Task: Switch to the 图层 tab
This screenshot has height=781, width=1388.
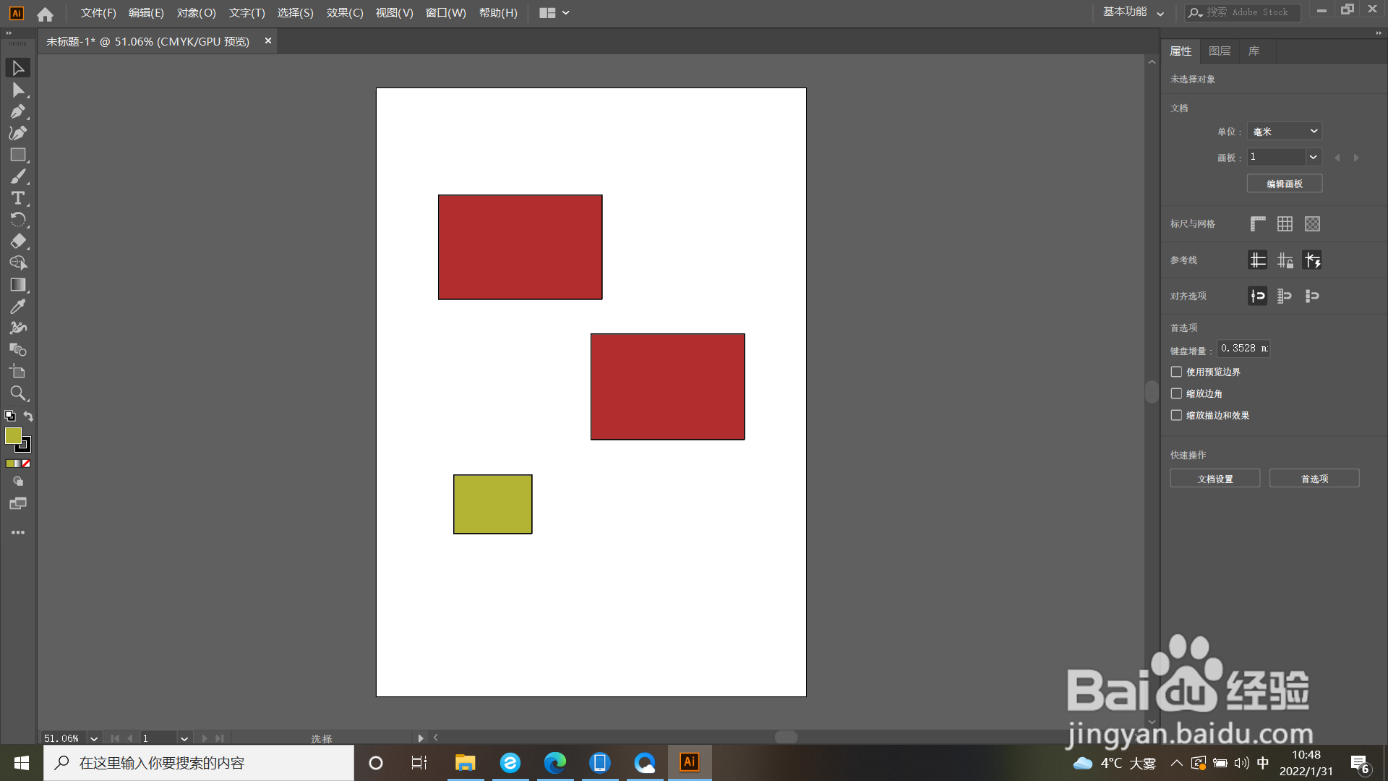Action: tap(1219, 51)
